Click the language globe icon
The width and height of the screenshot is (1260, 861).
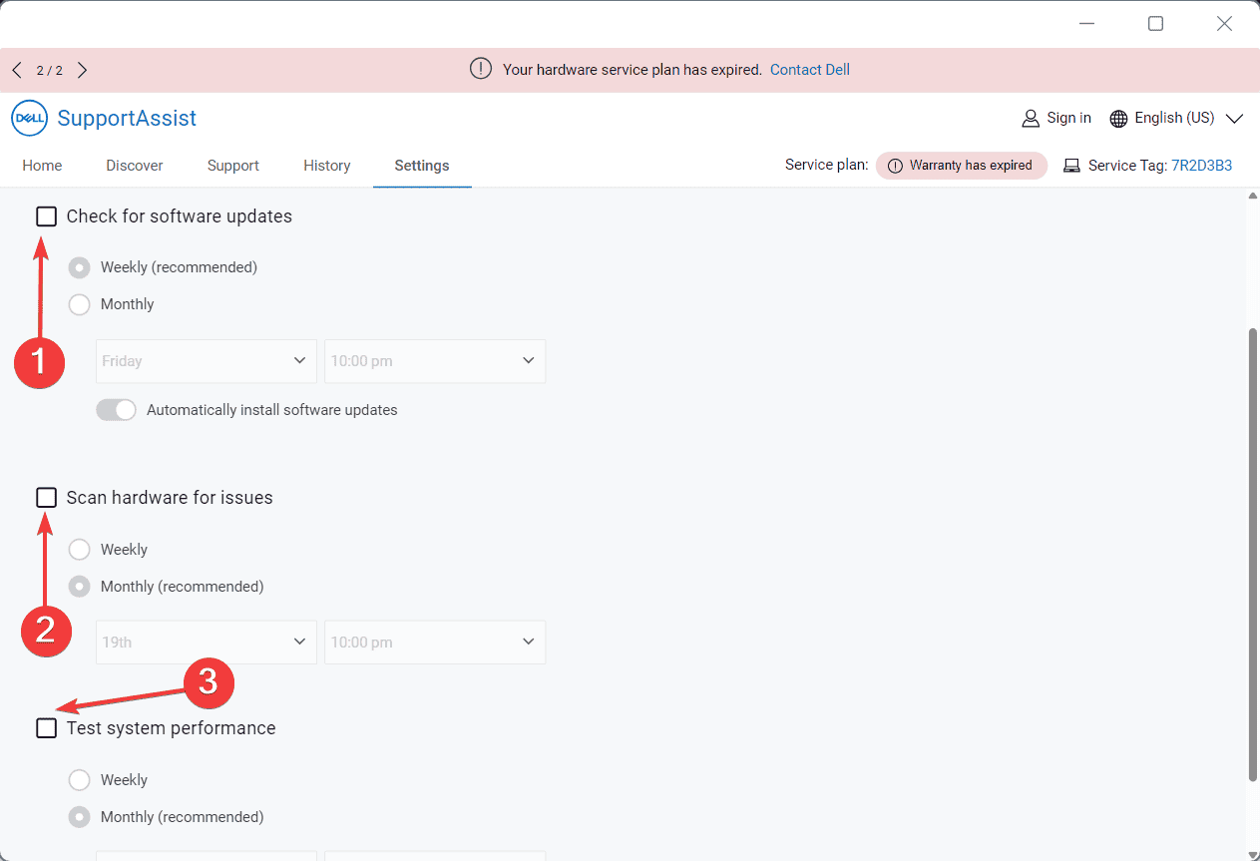click(1118, 118)
